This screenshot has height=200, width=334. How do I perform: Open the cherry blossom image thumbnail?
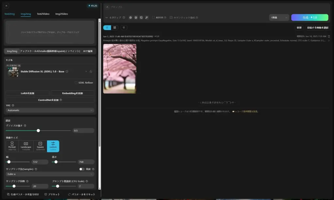[x=120, y=69]
